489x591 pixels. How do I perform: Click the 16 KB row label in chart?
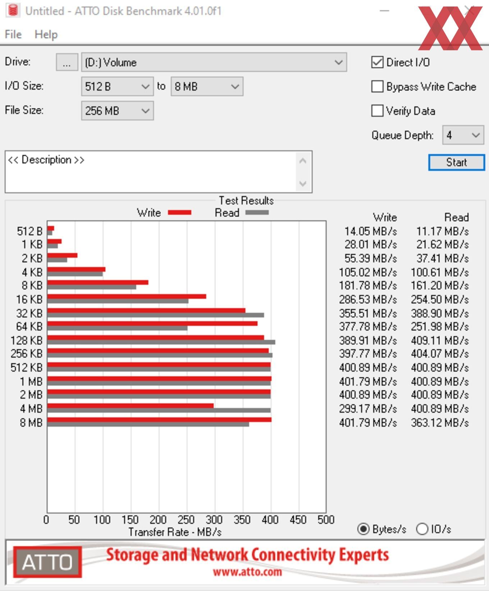coord(29,299)
